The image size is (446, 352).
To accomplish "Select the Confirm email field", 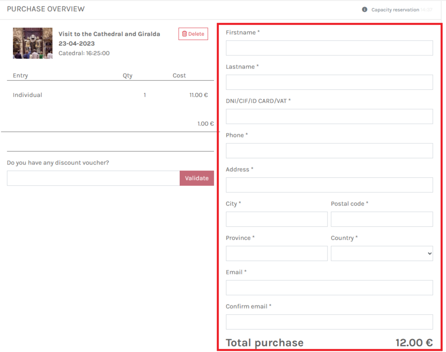I will click(330, 322).
